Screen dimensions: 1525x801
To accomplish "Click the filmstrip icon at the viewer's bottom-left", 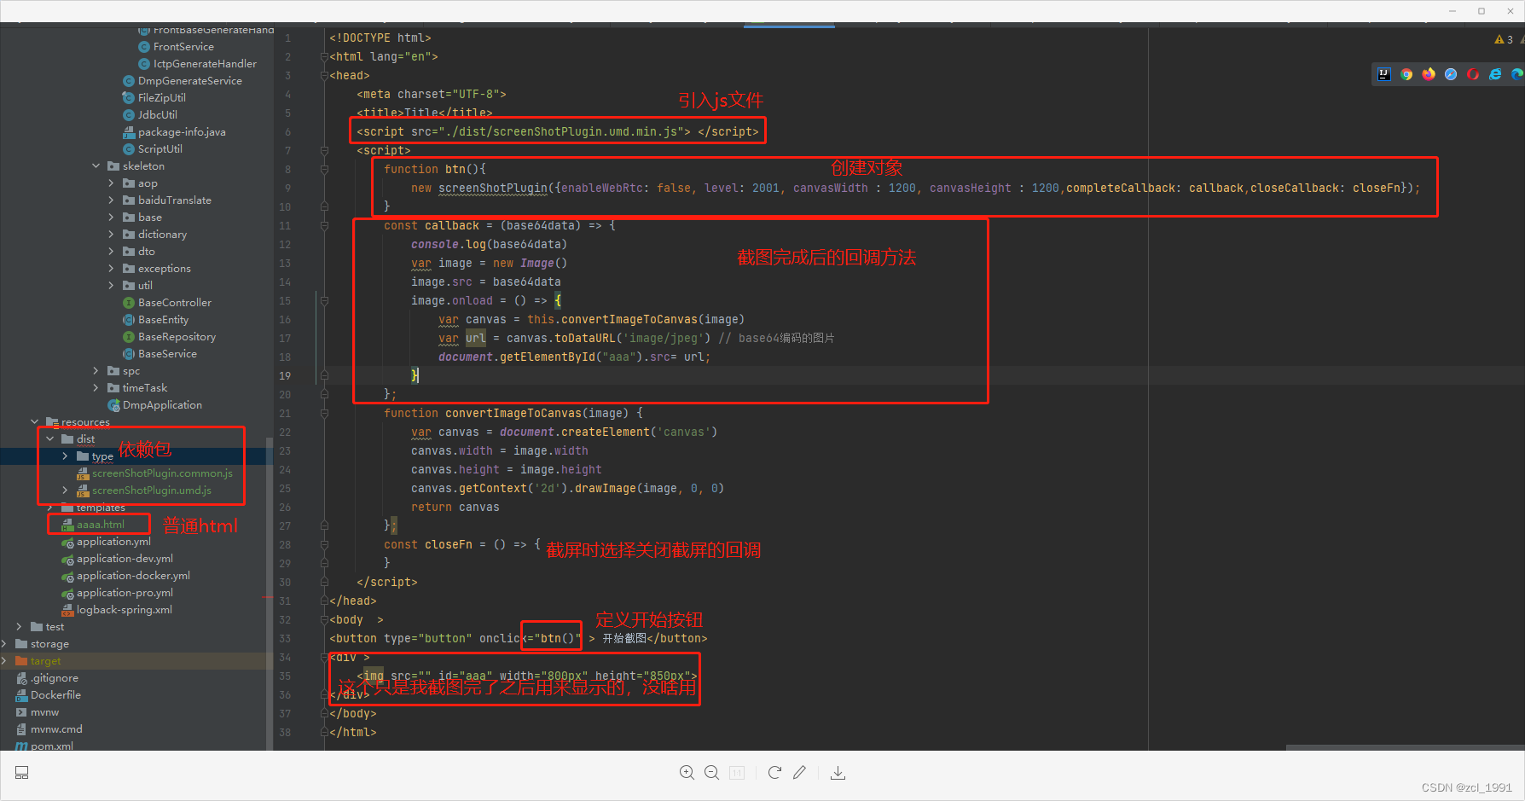I will 22,773.
